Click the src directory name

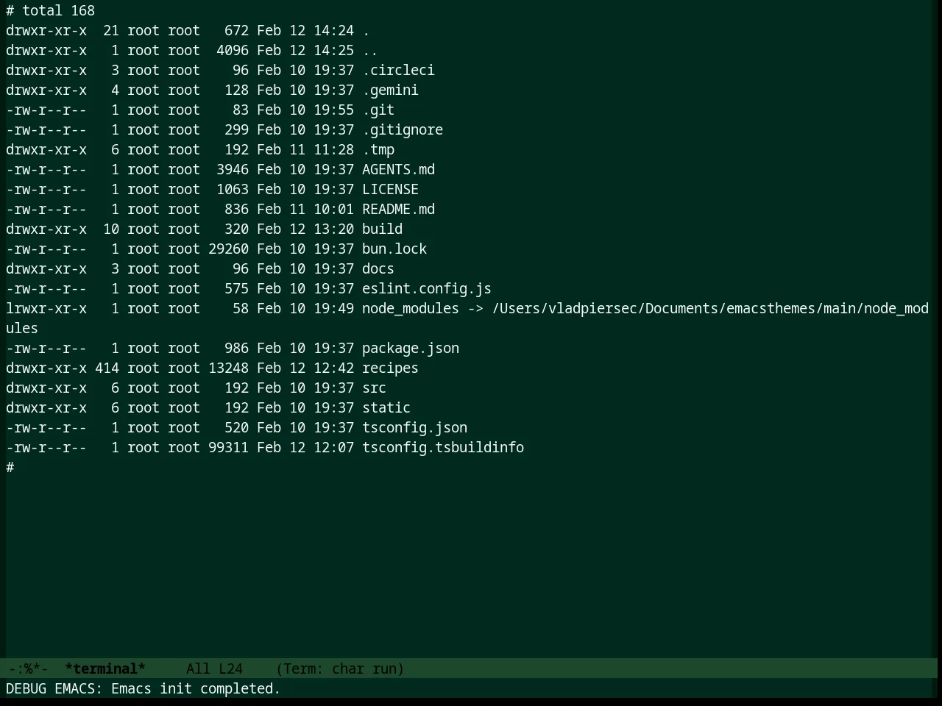coord(374,388)
